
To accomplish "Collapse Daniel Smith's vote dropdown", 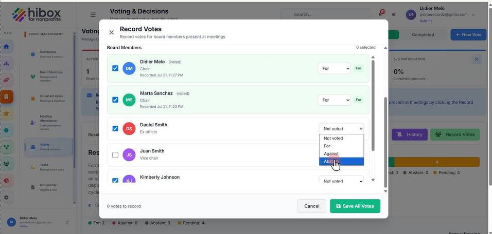I will 341,129.
